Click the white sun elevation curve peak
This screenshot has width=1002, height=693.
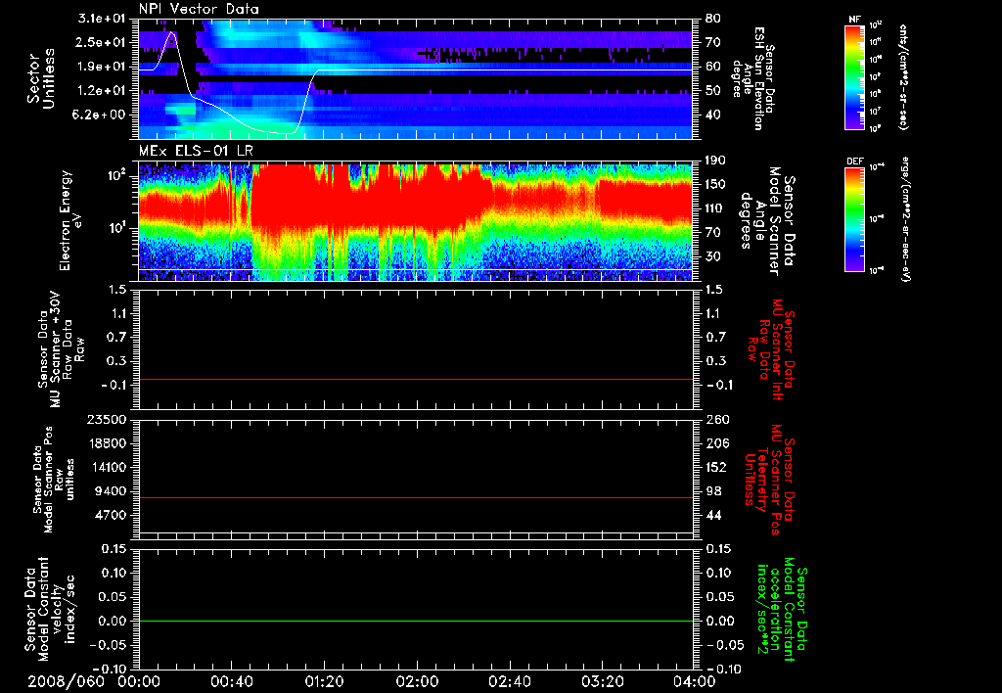[x=171, y=32]
